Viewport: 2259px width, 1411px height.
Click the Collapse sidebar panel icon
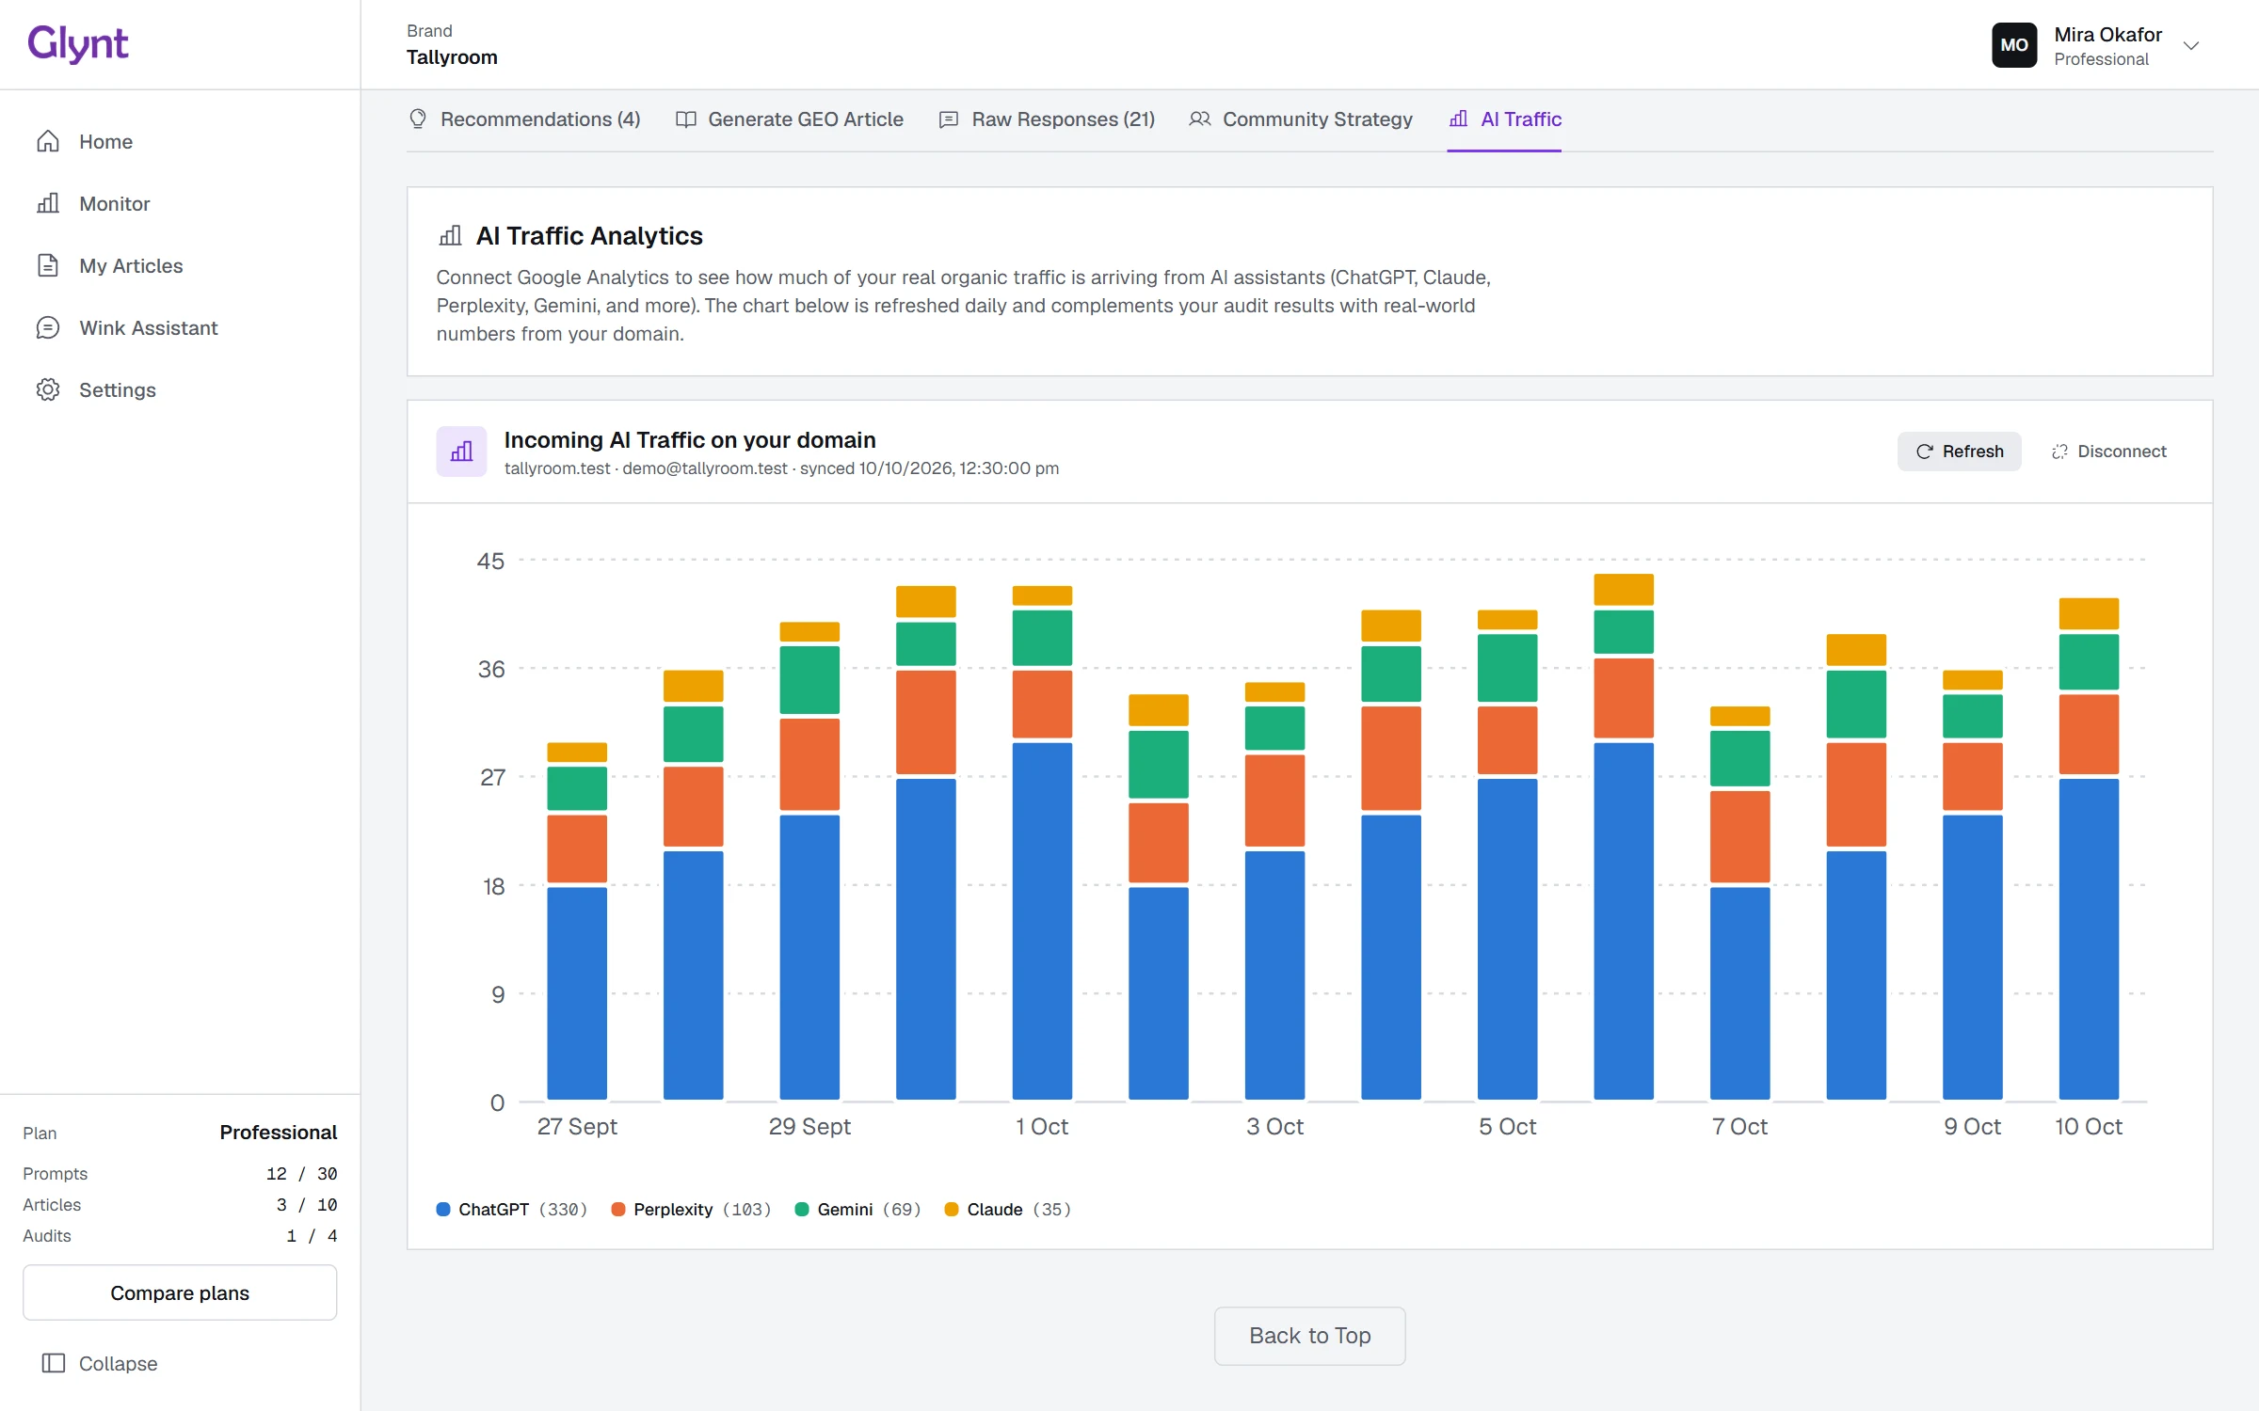point(54,1363)
